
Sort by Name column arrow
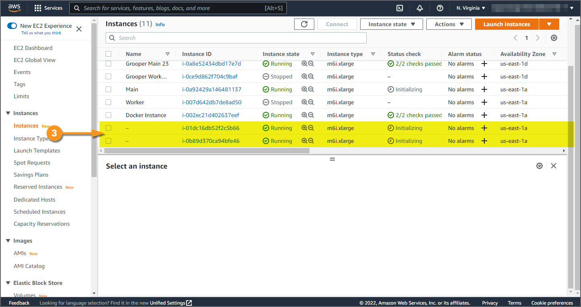(168, 54)
